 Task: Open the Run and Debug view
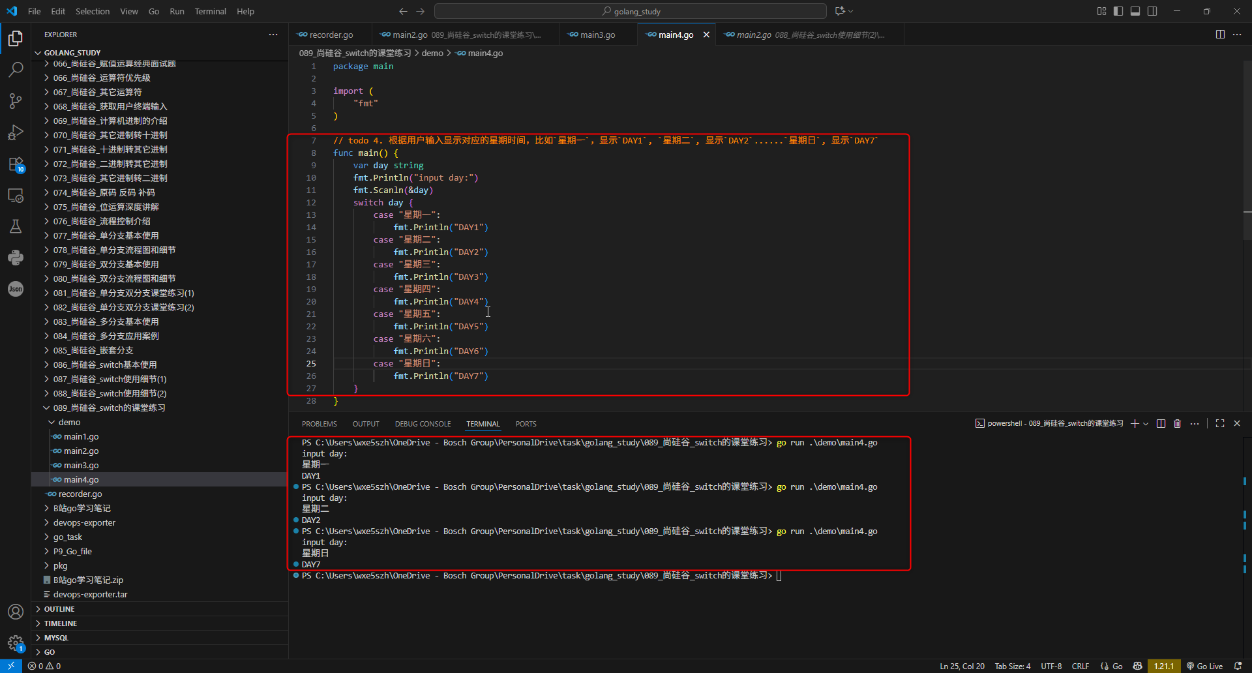(16, 132)
